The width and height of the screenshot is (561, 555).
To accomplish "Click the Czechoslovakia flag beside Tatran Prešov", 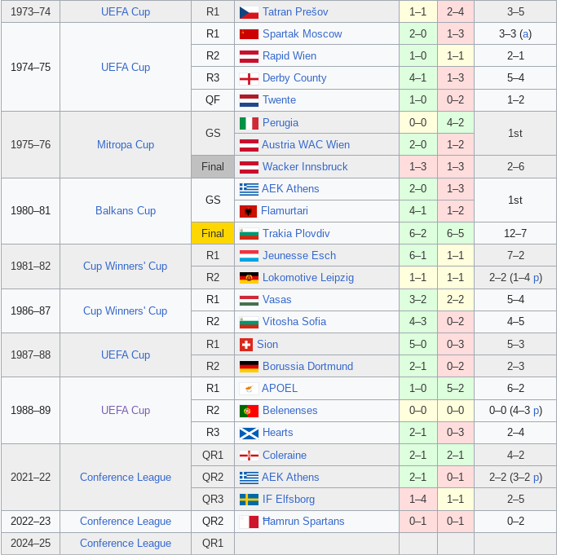I will (x=249, y=12).
